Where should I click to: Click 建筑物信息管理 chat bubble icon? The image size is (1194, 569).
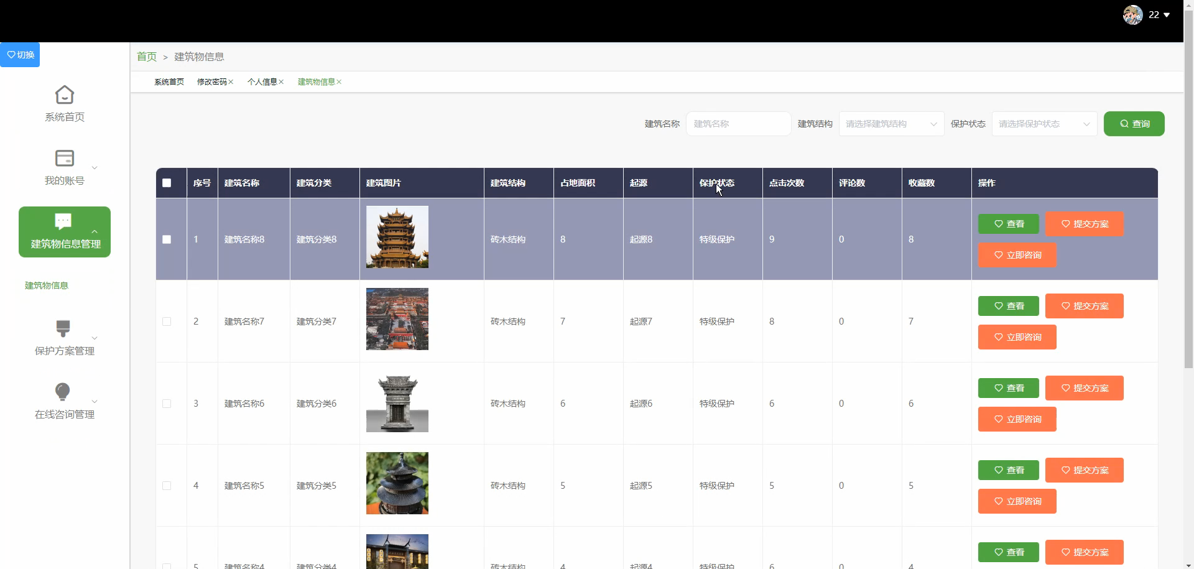(63, 221)
